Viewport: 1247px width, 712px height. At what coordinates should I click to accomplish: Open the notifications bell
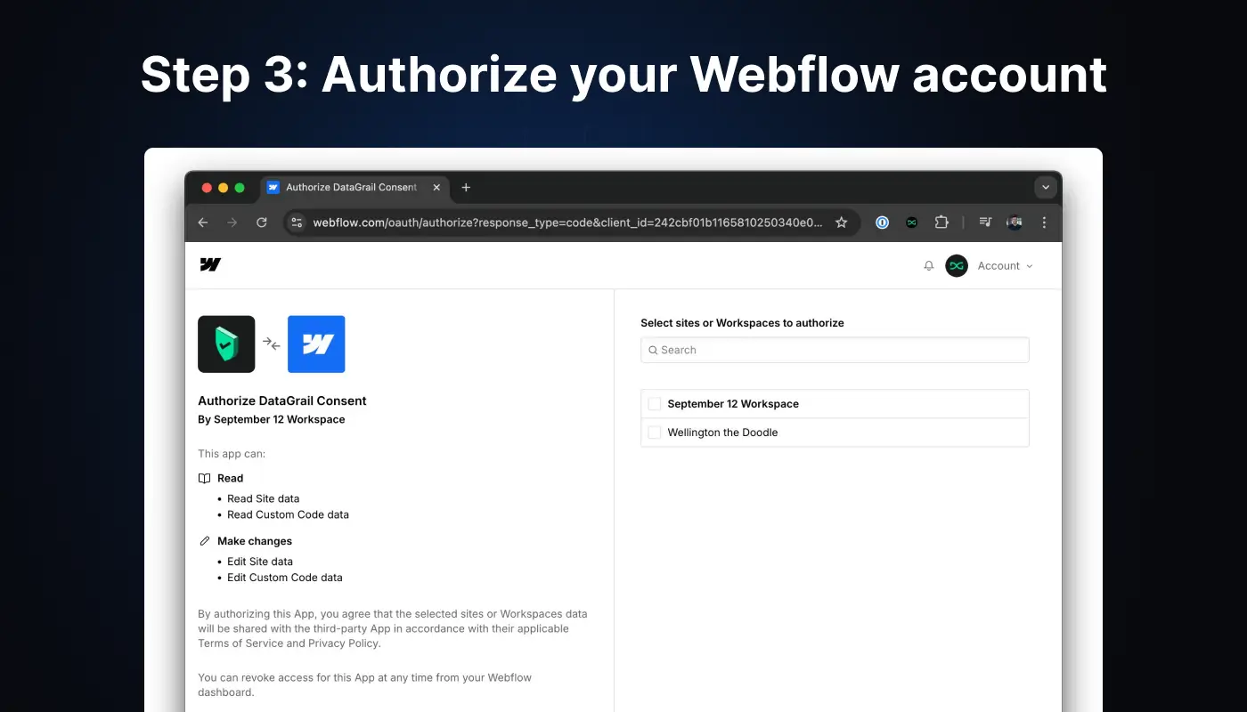(929, 265)
